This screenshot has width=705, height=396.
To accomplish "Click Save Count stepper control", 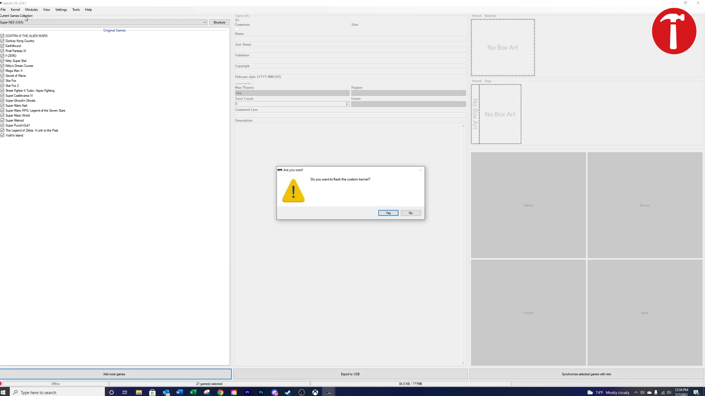I will pos(347,104).
